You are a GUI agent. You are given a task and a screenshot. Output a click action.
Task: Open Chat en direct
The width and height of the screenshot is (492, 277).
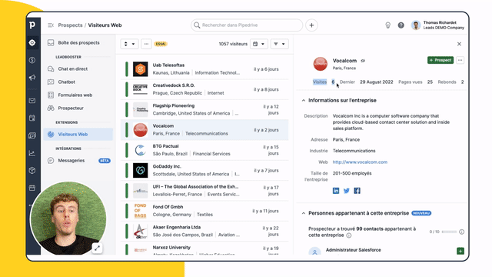(78, 68)
